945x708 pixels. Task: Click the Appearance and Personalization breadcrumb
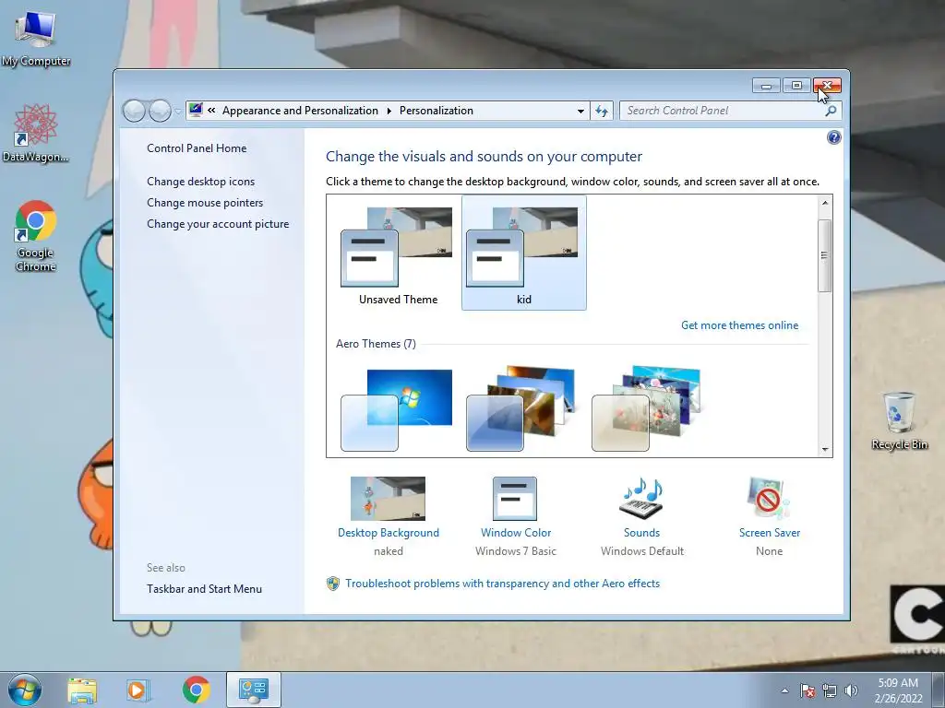coord(300,111)
